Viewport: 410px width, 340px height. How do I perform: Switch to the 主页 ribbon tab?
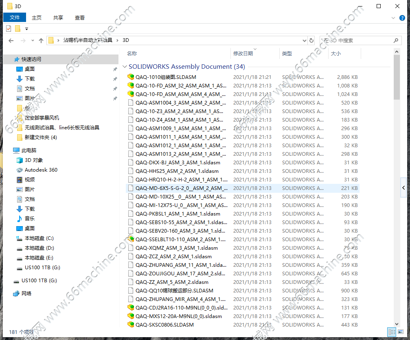[37, 18]
